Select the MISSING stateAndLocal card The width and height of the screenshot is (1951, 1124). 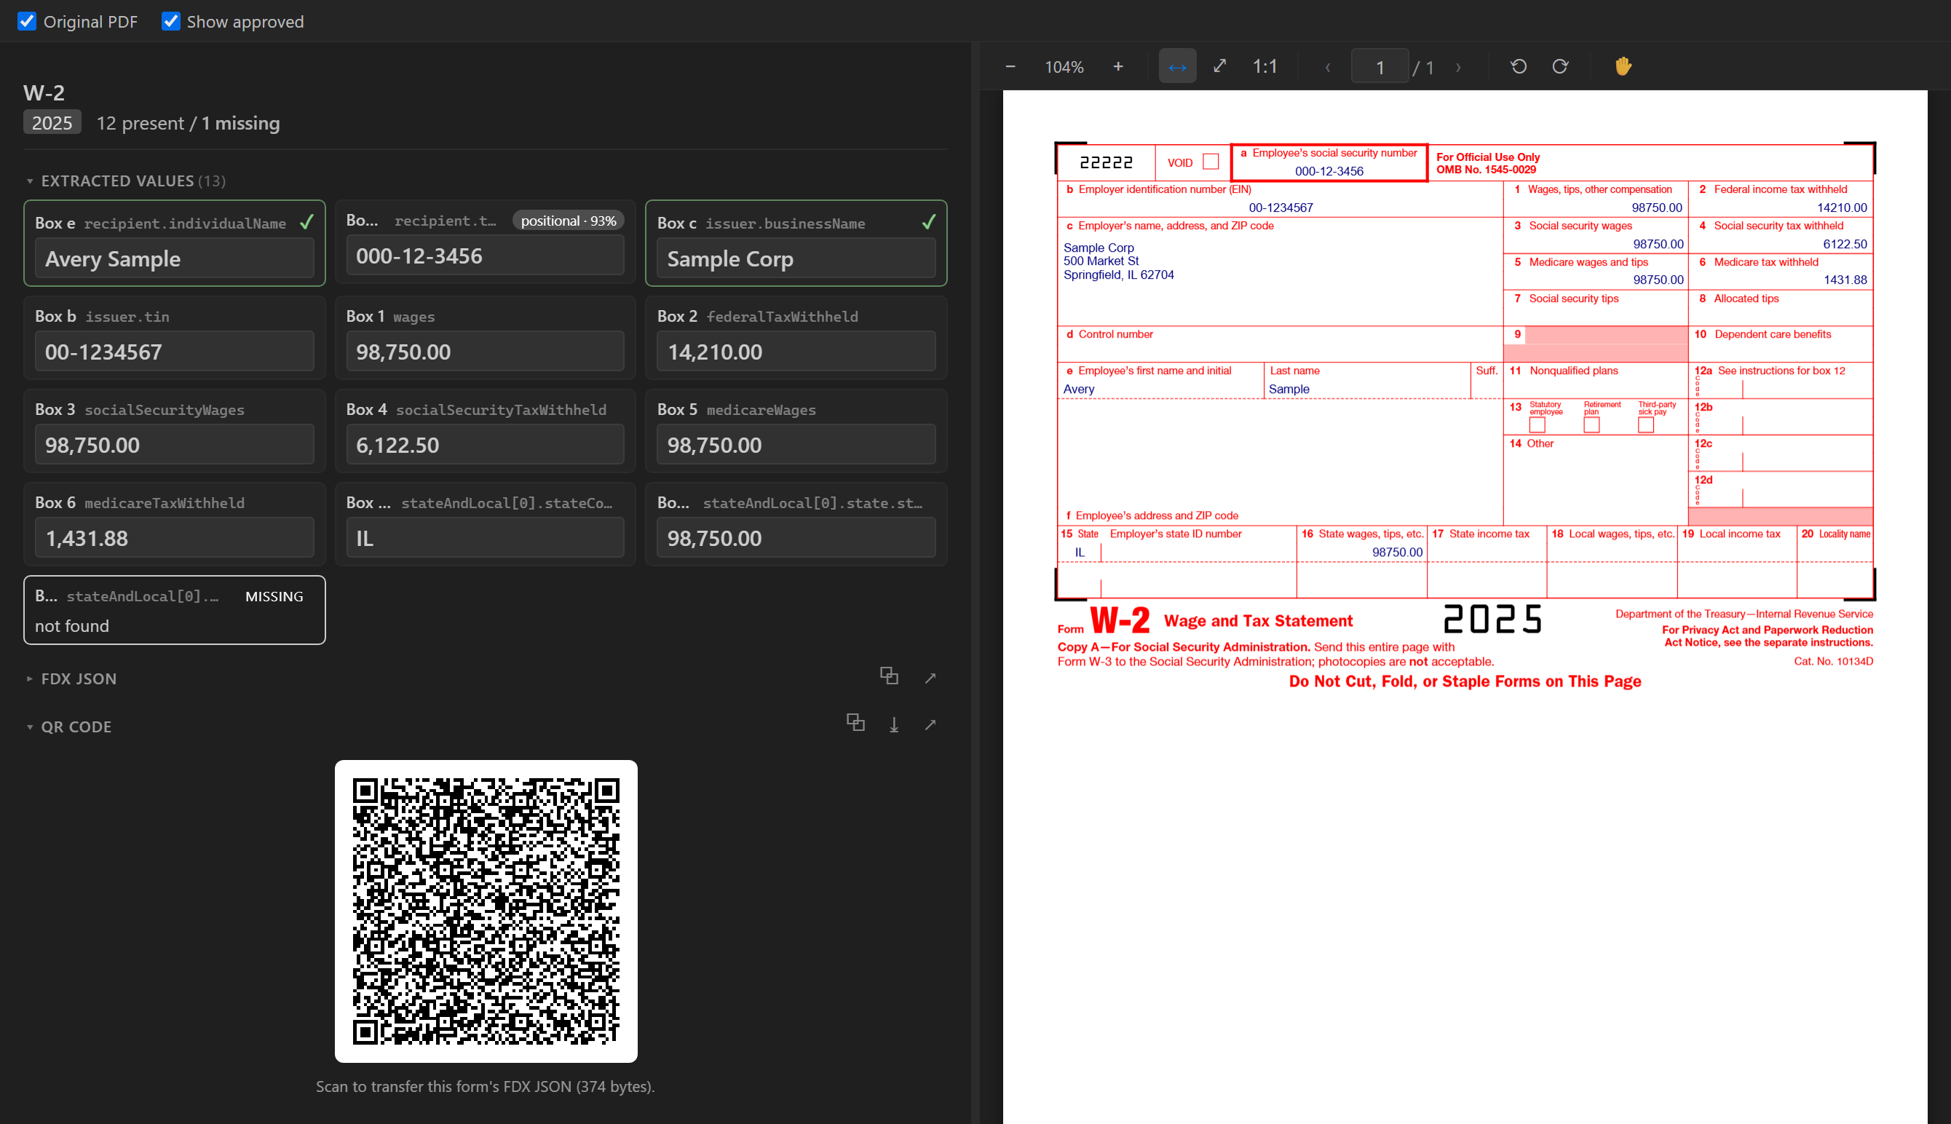pyautogui.click(x=175, y=610)
